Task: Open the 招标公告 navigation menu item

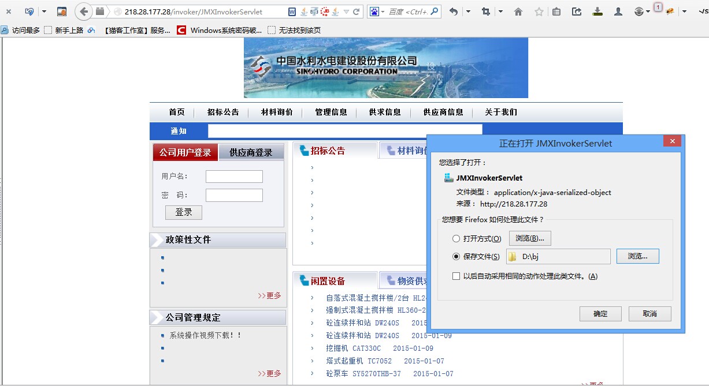Action: click(x=223, y=112)
